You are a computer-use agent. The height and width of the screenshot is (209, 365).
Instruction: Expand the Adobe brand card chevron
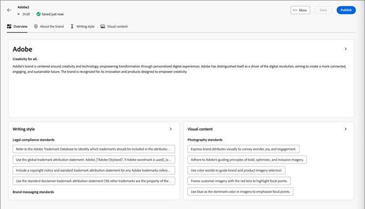tap(346, 49)
